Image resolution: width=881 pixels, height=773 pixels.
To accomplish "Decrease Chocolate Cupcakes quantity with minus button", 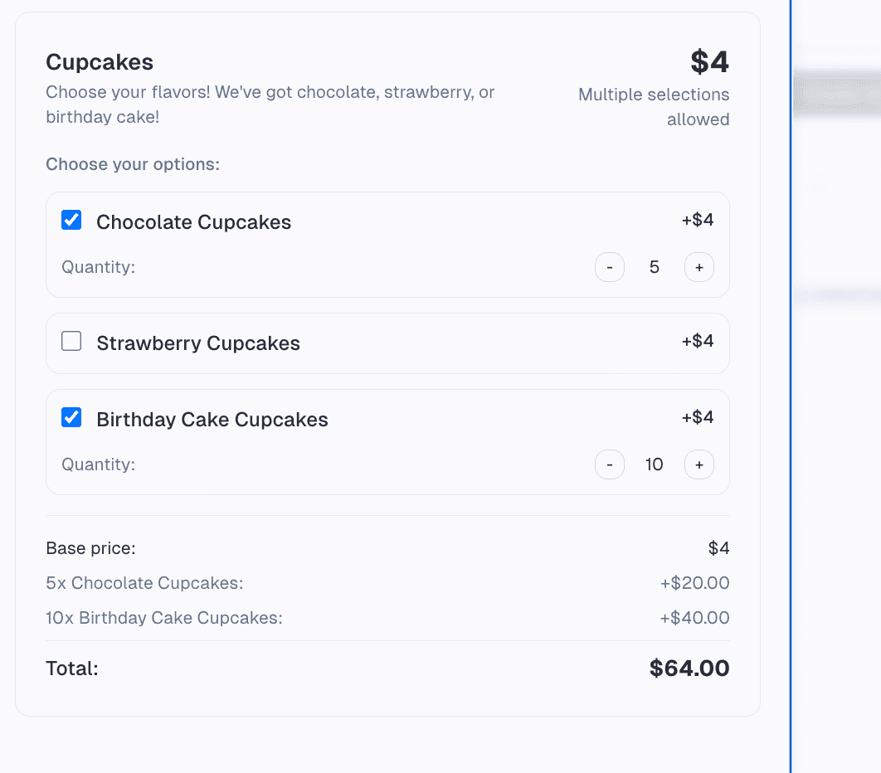I will [x=610, y=266].
